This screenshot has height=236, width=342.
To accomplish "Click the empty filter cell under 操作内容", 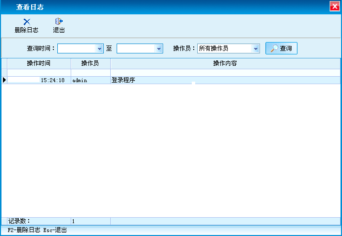I will click(x=225, y=73).
